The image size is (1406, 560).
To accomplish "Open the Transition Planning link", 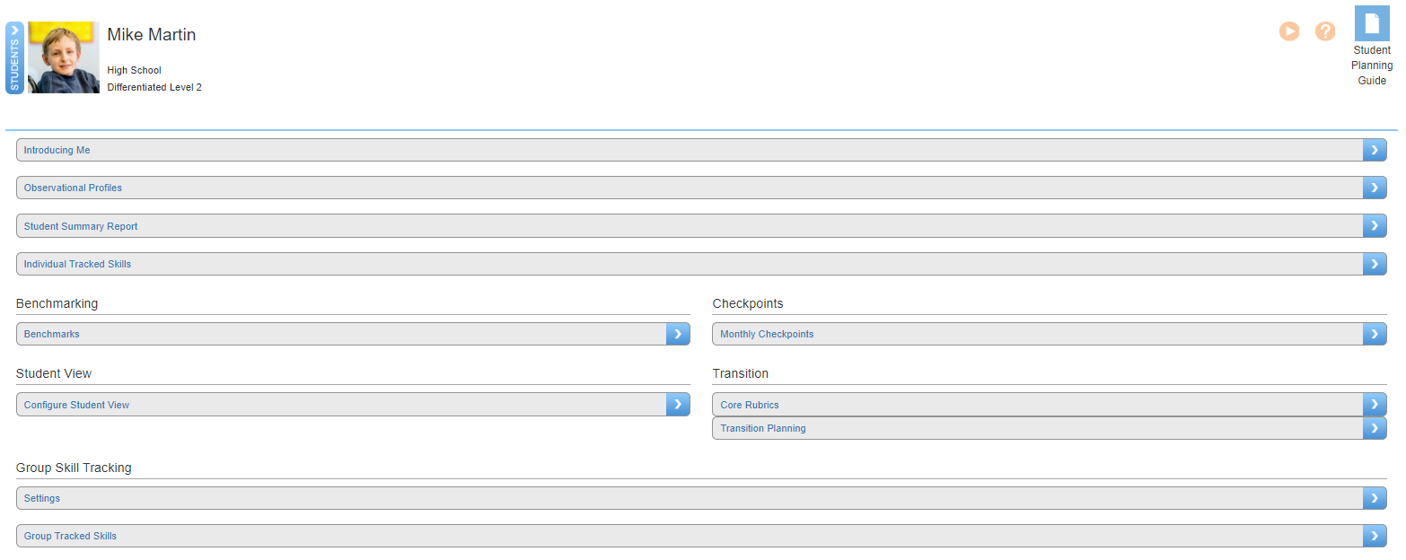I will click(763, 428).
